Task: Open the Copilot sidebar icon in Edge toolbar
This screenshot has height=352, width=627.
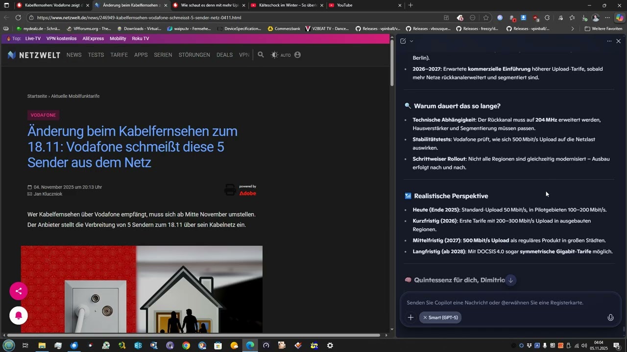Action: click(x=620, y=18)
